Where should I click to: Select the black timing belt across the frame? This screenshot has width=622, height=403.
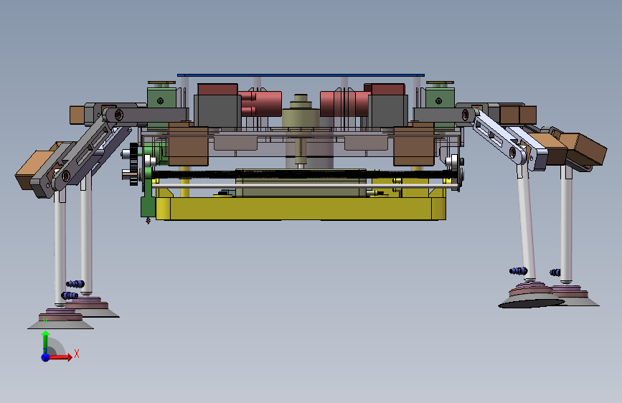tap(303, 174)
